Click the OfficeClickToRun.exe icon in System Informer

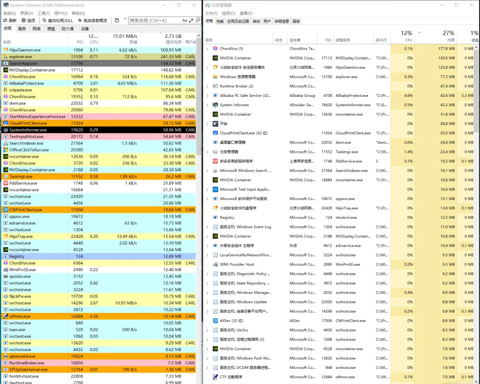[5, 150]
